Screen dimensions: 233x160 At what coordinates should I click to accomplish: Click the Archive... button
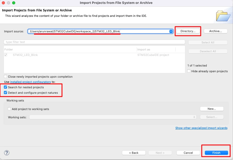[x=216, y=31]
